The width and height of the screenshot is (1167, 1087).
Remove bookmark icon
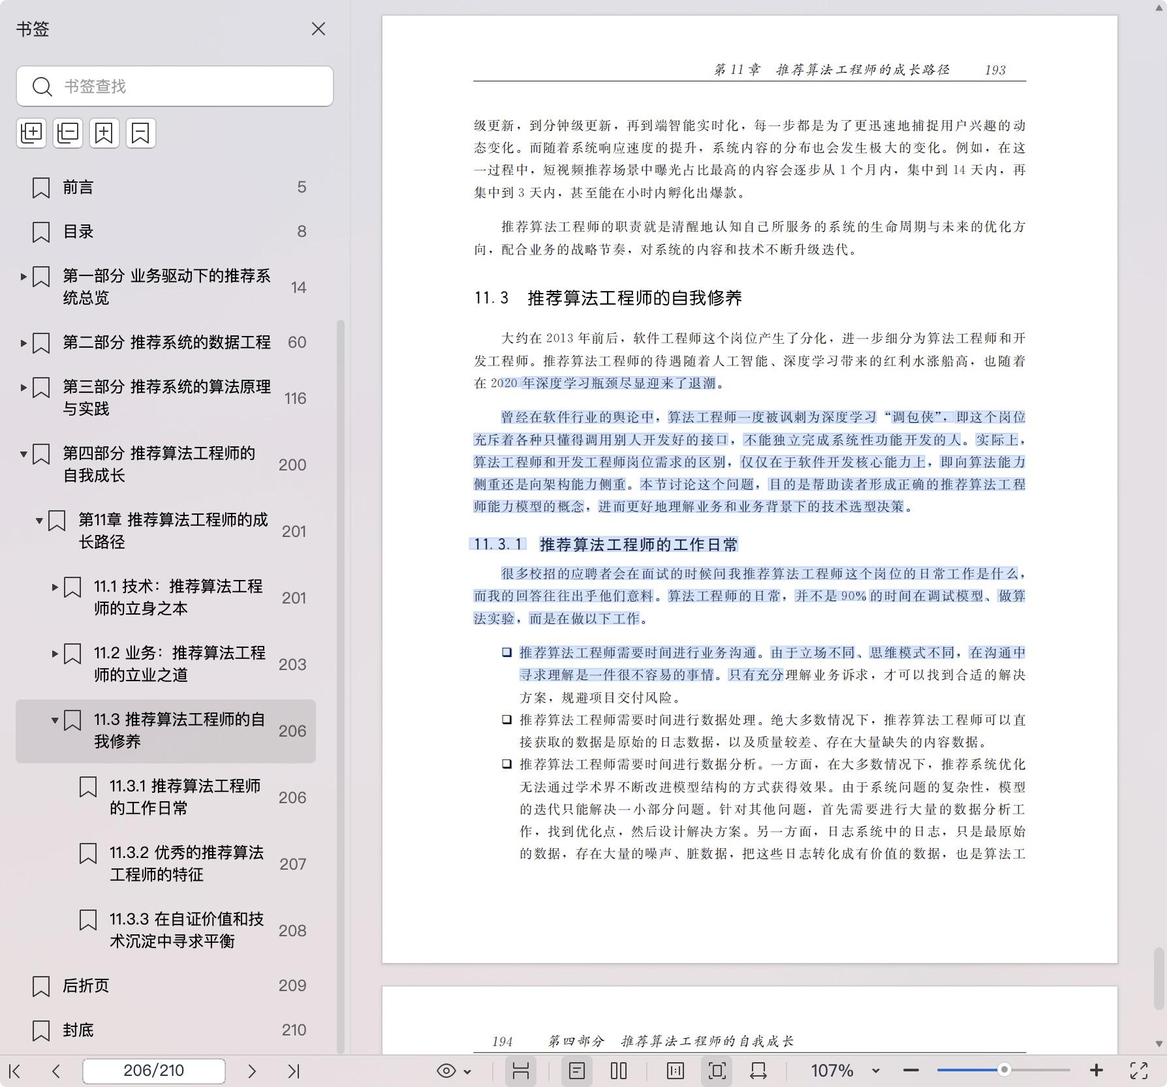pyautogui.click(x=141, y=133)
